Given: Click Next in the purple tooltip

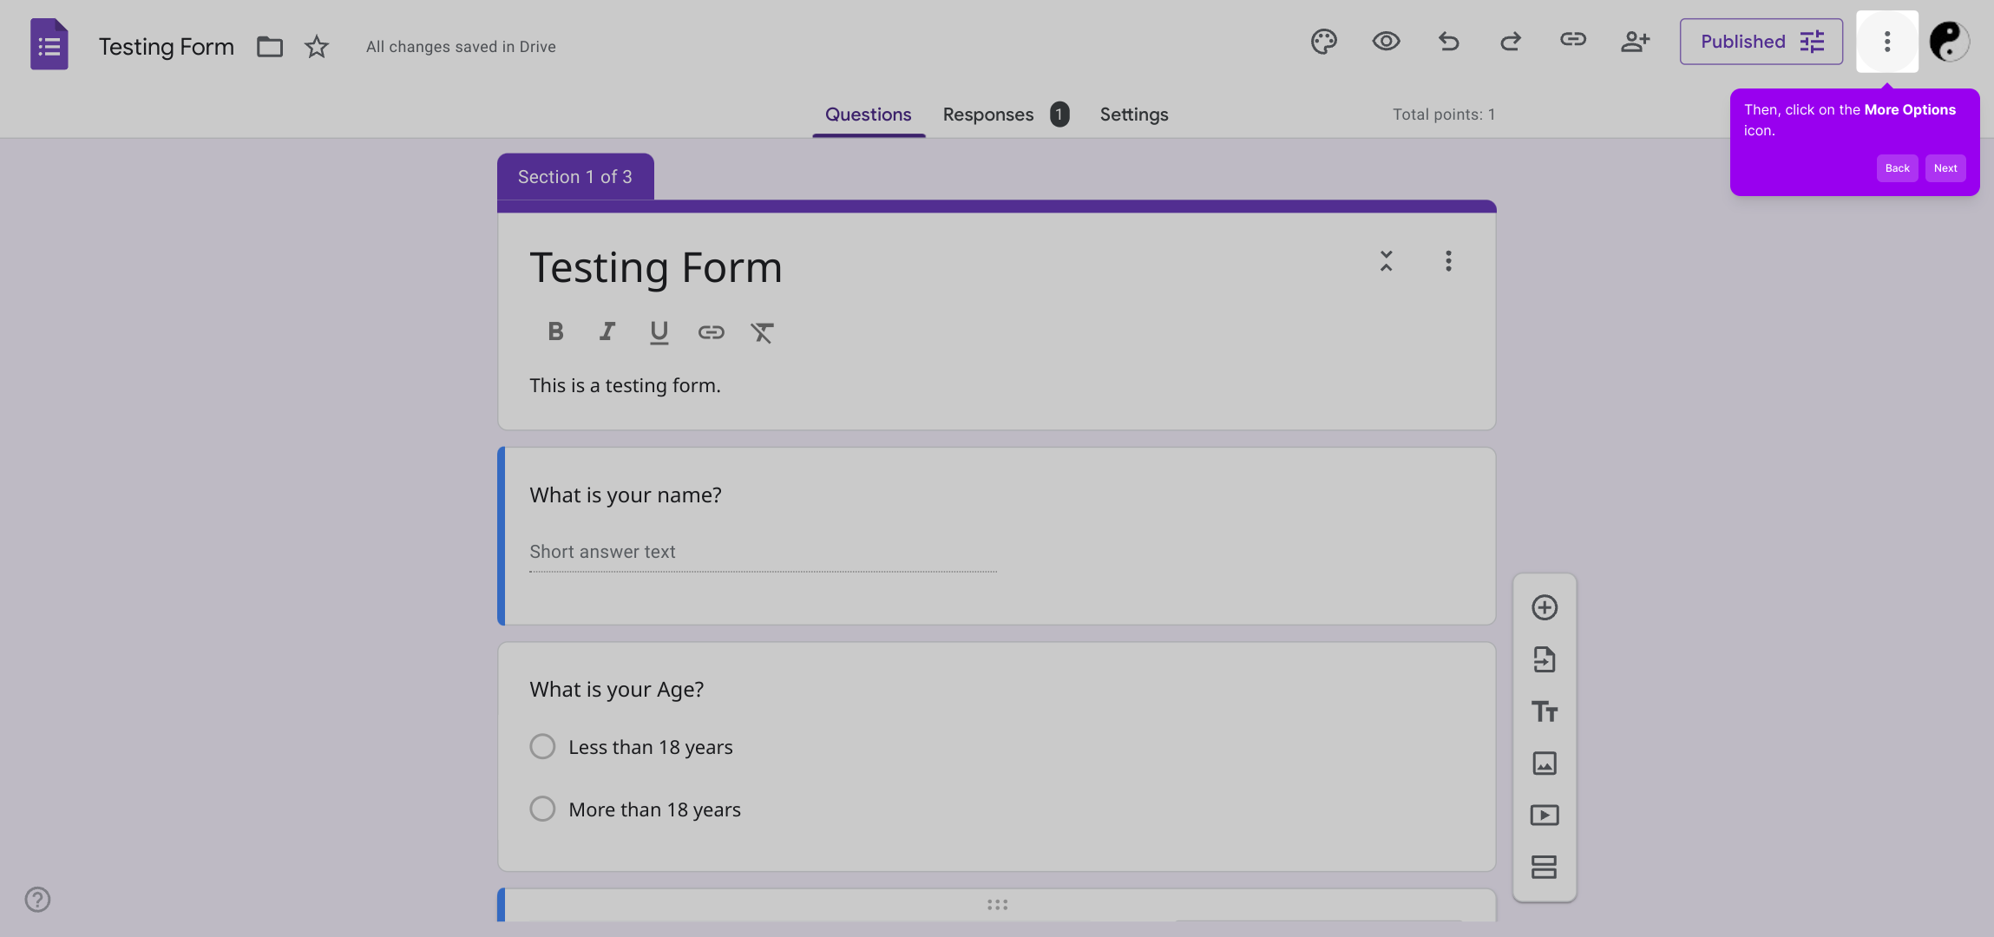Looking at the screenshot, I should coord(1945,168).
